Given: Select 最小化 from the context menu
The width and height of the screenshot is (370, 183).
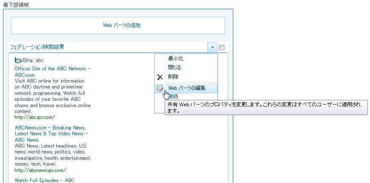Looking at the screenshot, I should coord(176,59).
